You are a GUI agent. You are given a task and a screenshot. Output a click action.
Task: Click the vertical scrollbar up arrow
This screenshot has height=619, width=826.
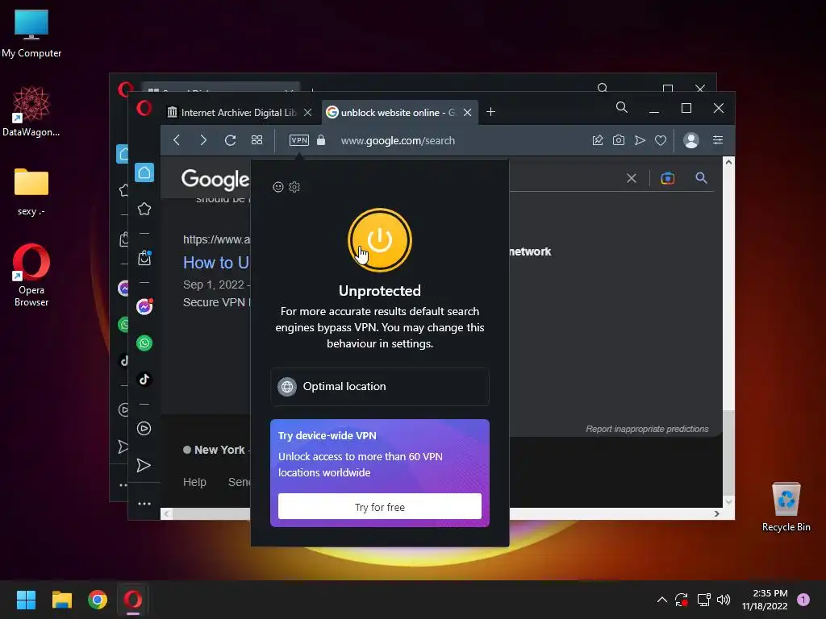coord(728,162)
